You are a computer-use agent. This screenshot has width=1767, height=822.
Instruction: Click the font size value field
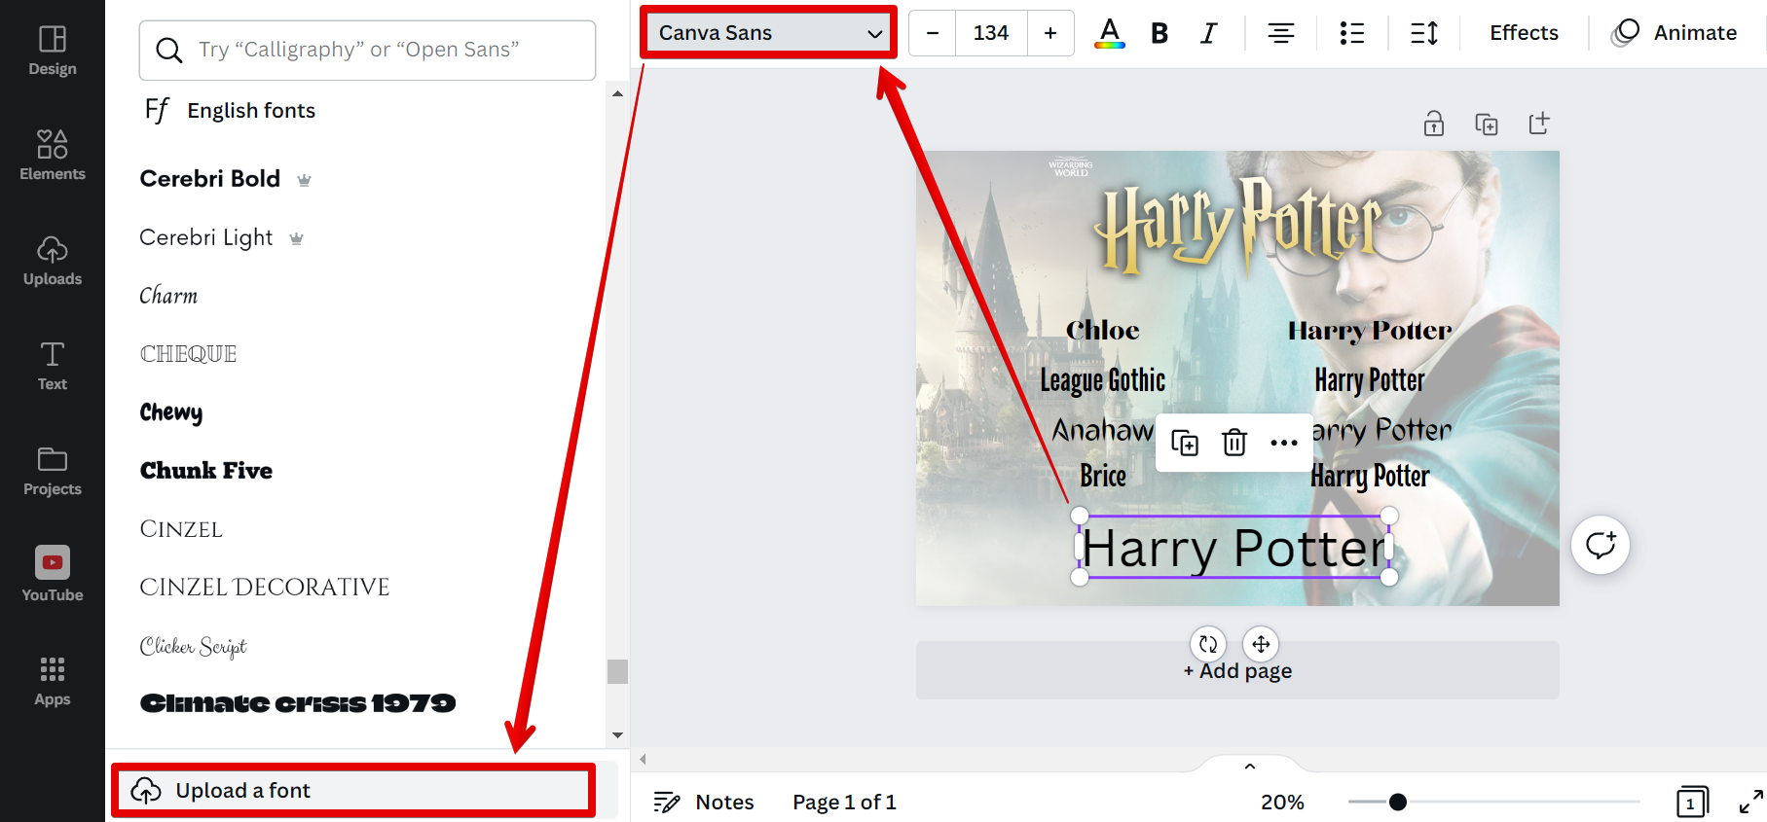pos(991,33)
